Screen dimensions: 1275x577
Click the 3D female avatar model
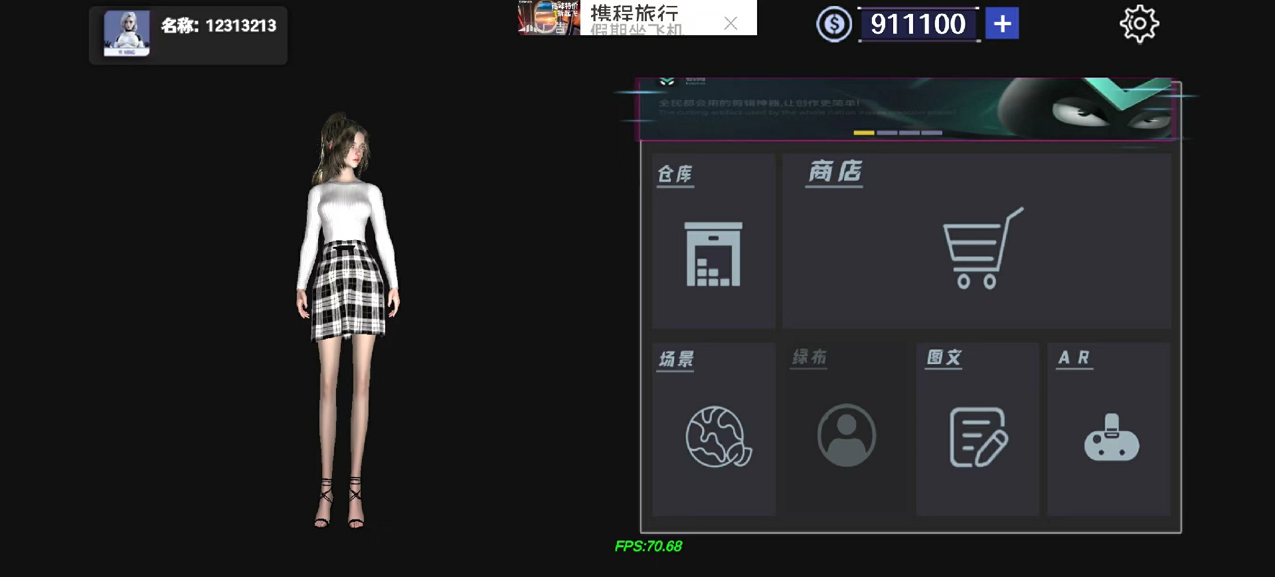pos(347,321)
